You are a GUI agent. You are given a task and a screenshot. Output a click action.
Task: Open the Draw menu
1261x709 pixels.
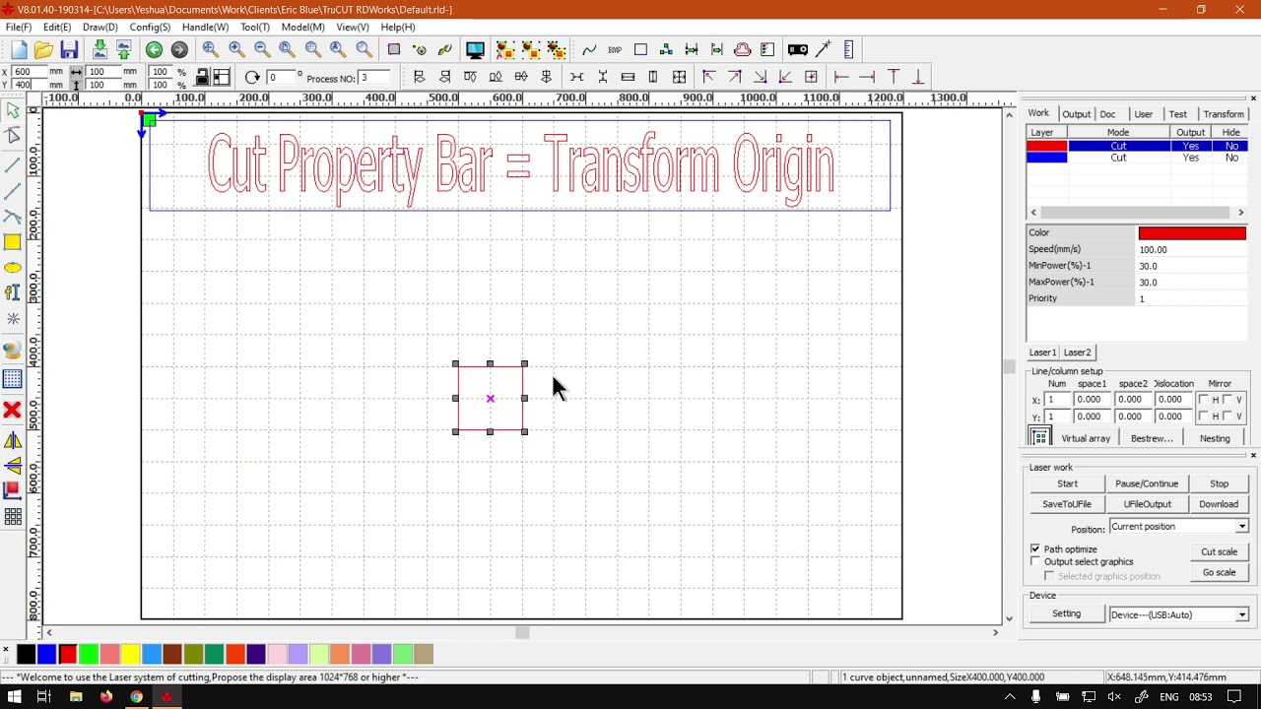[100, 28]
